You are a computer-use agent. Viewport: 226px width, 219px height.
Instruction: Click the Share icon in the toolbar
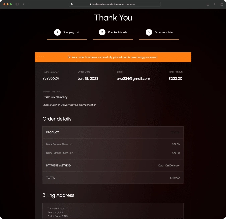point(208,4)
